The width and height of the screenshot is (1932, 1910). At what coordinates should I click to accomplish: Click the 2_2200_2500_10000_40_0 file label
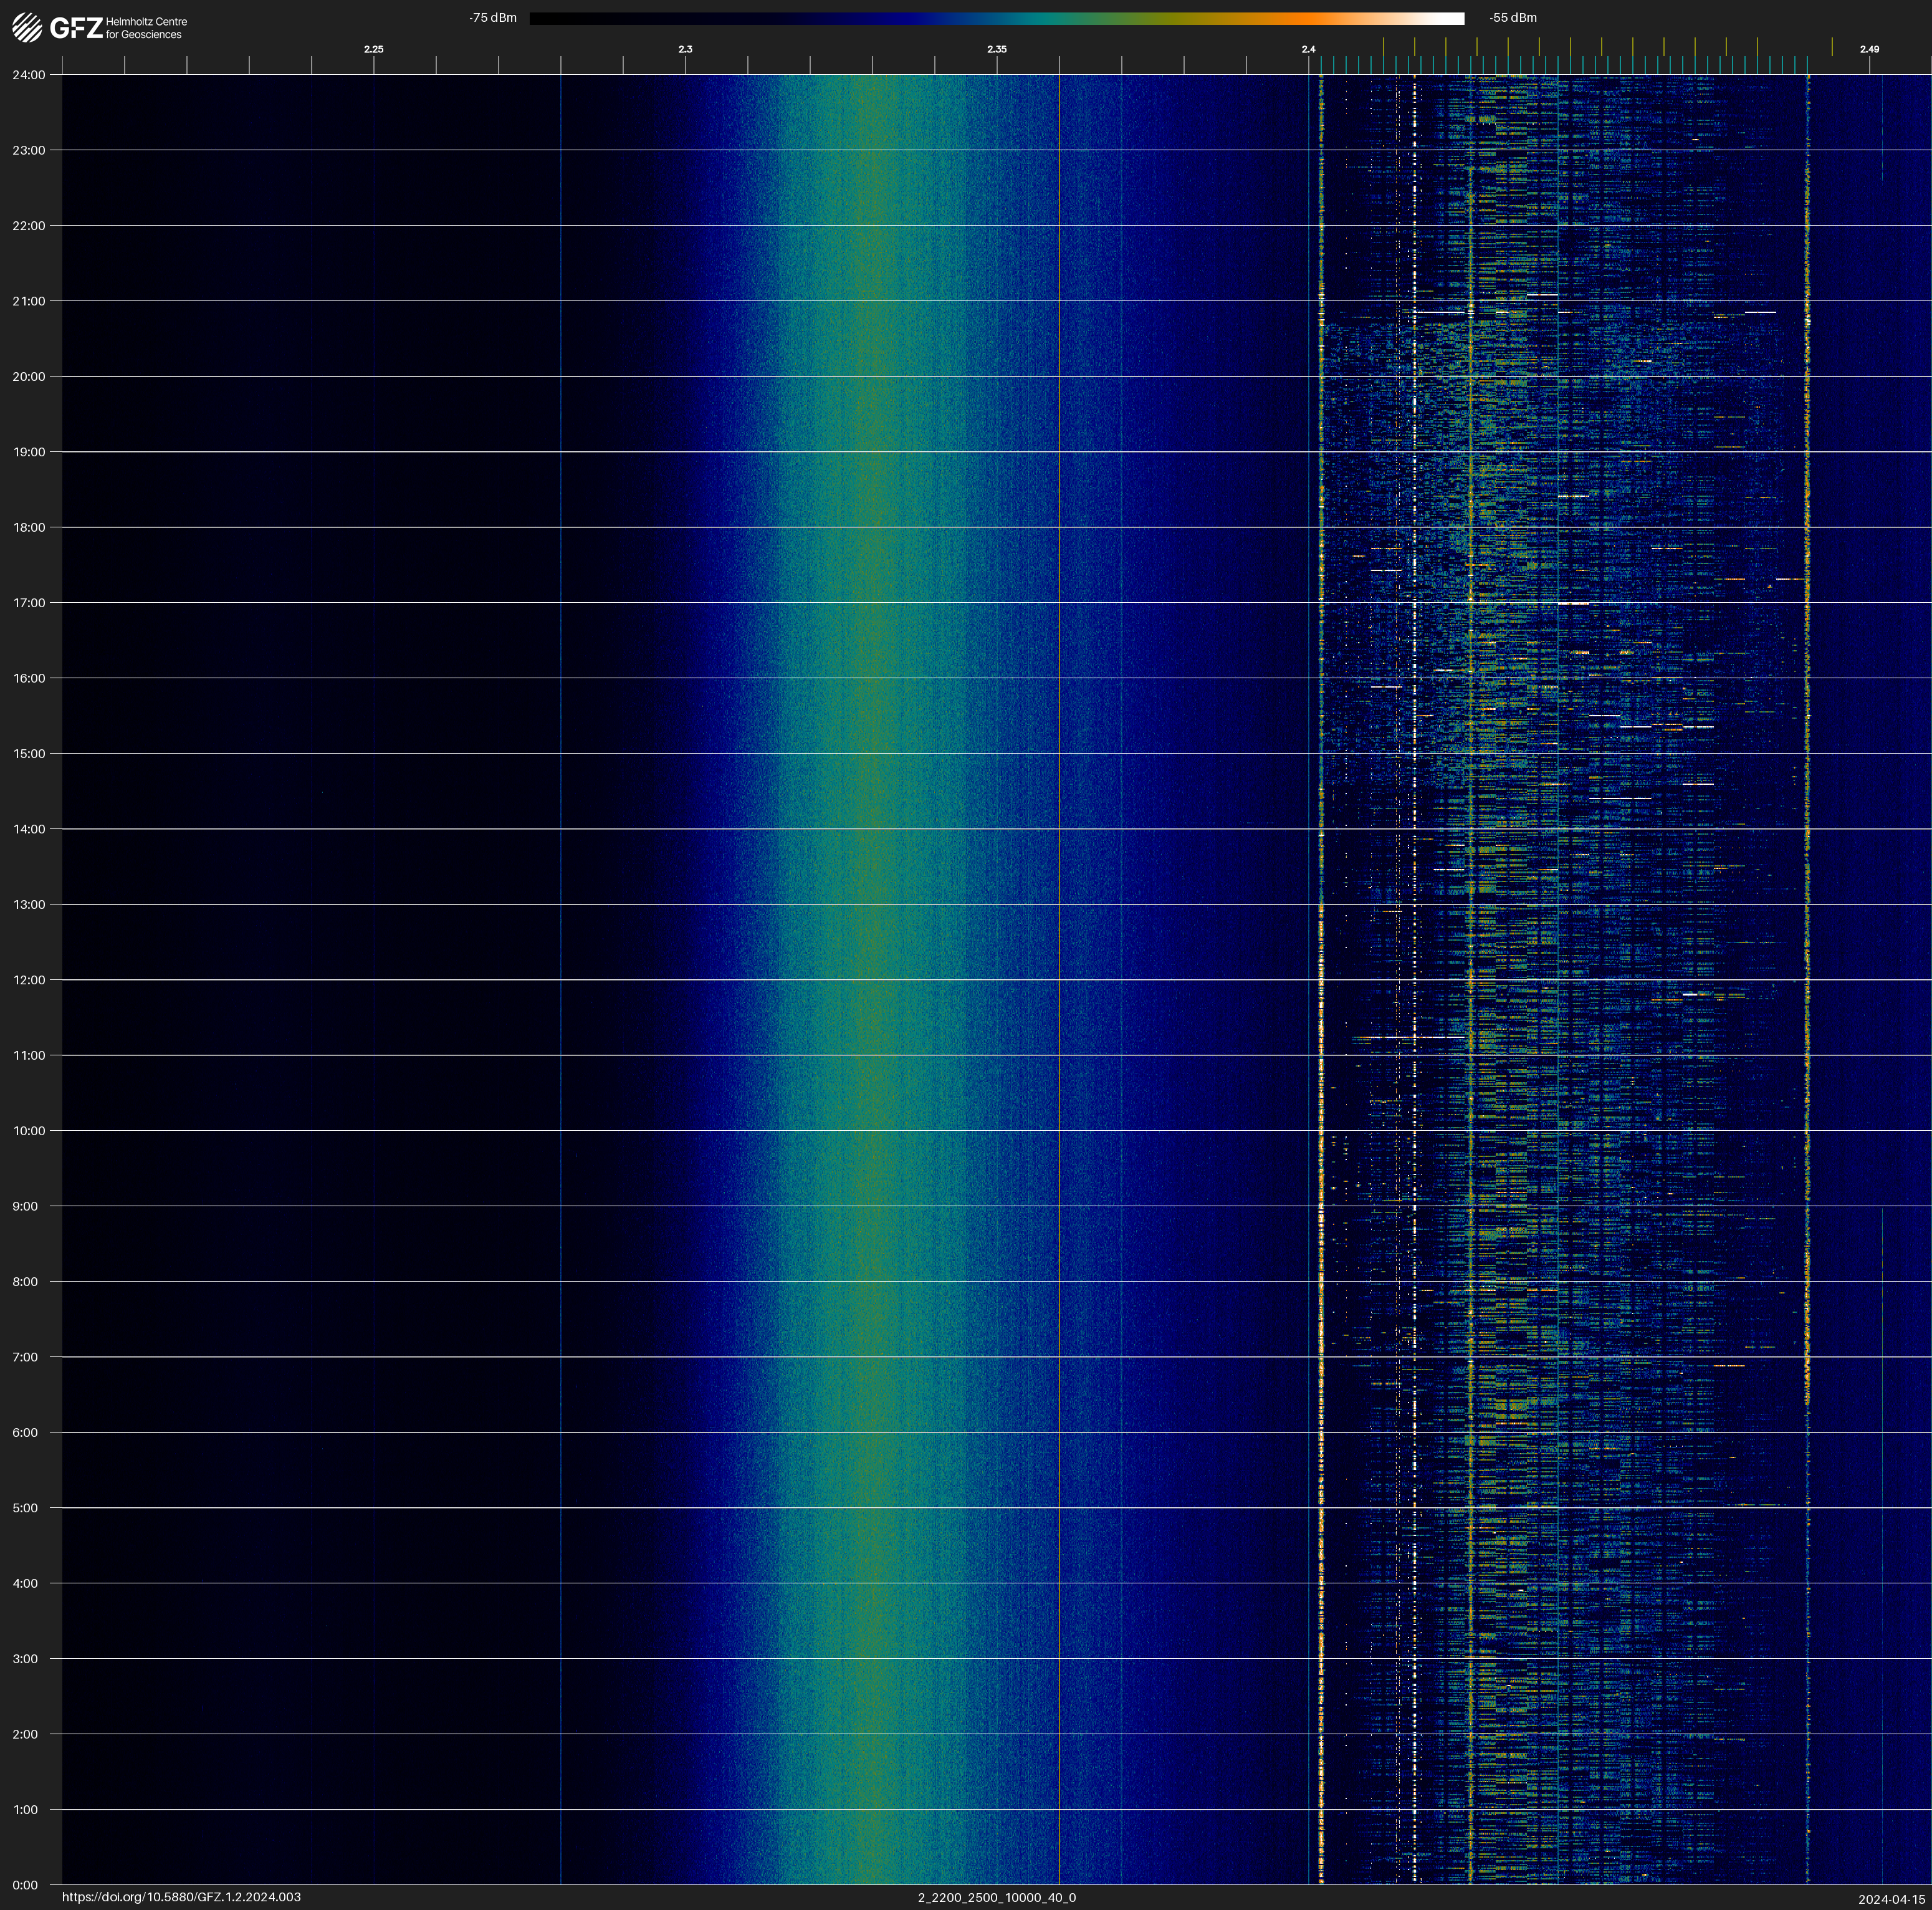point(996,1897)
